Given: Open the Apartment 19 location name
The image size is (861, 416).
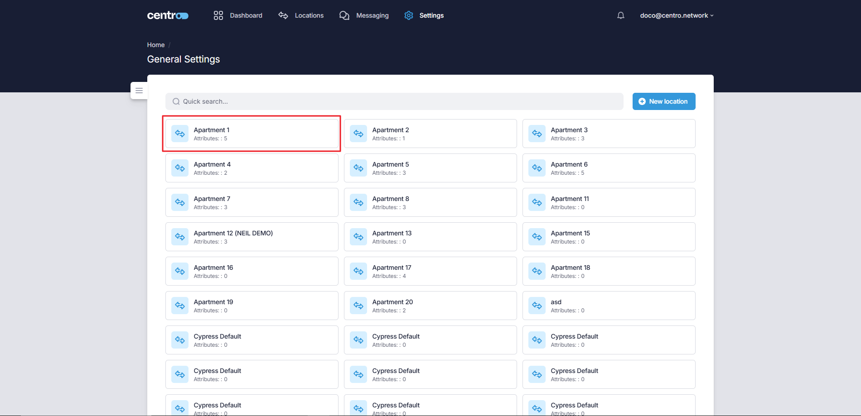Looking at the screenshot, I should tap(213, 302).
